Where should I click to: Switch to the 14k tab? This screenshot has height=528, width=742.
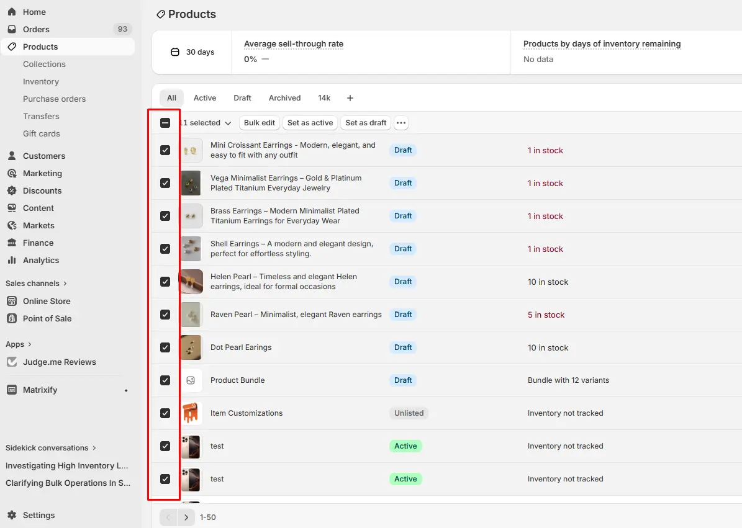[324, 98]
